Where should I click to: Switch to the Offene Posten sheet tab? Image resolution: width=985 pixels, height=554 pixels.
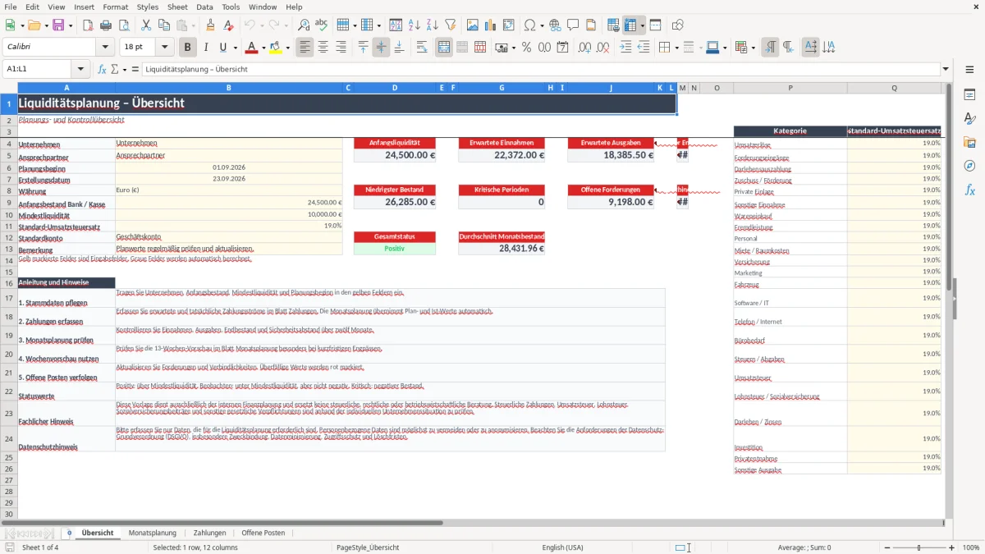click(x=263, y=533)
